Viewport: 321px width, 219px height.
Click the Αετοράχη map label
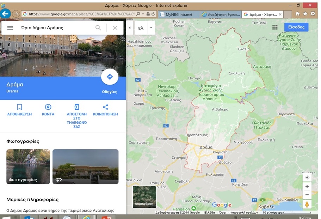[262, 67]
